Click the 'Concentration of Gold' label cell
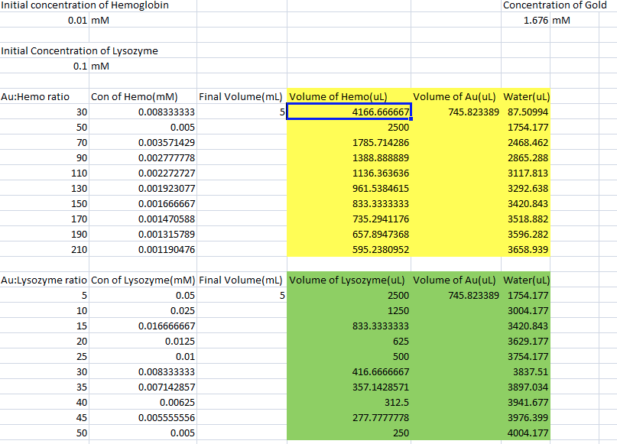The image size is (617, 444). point(554,5)
